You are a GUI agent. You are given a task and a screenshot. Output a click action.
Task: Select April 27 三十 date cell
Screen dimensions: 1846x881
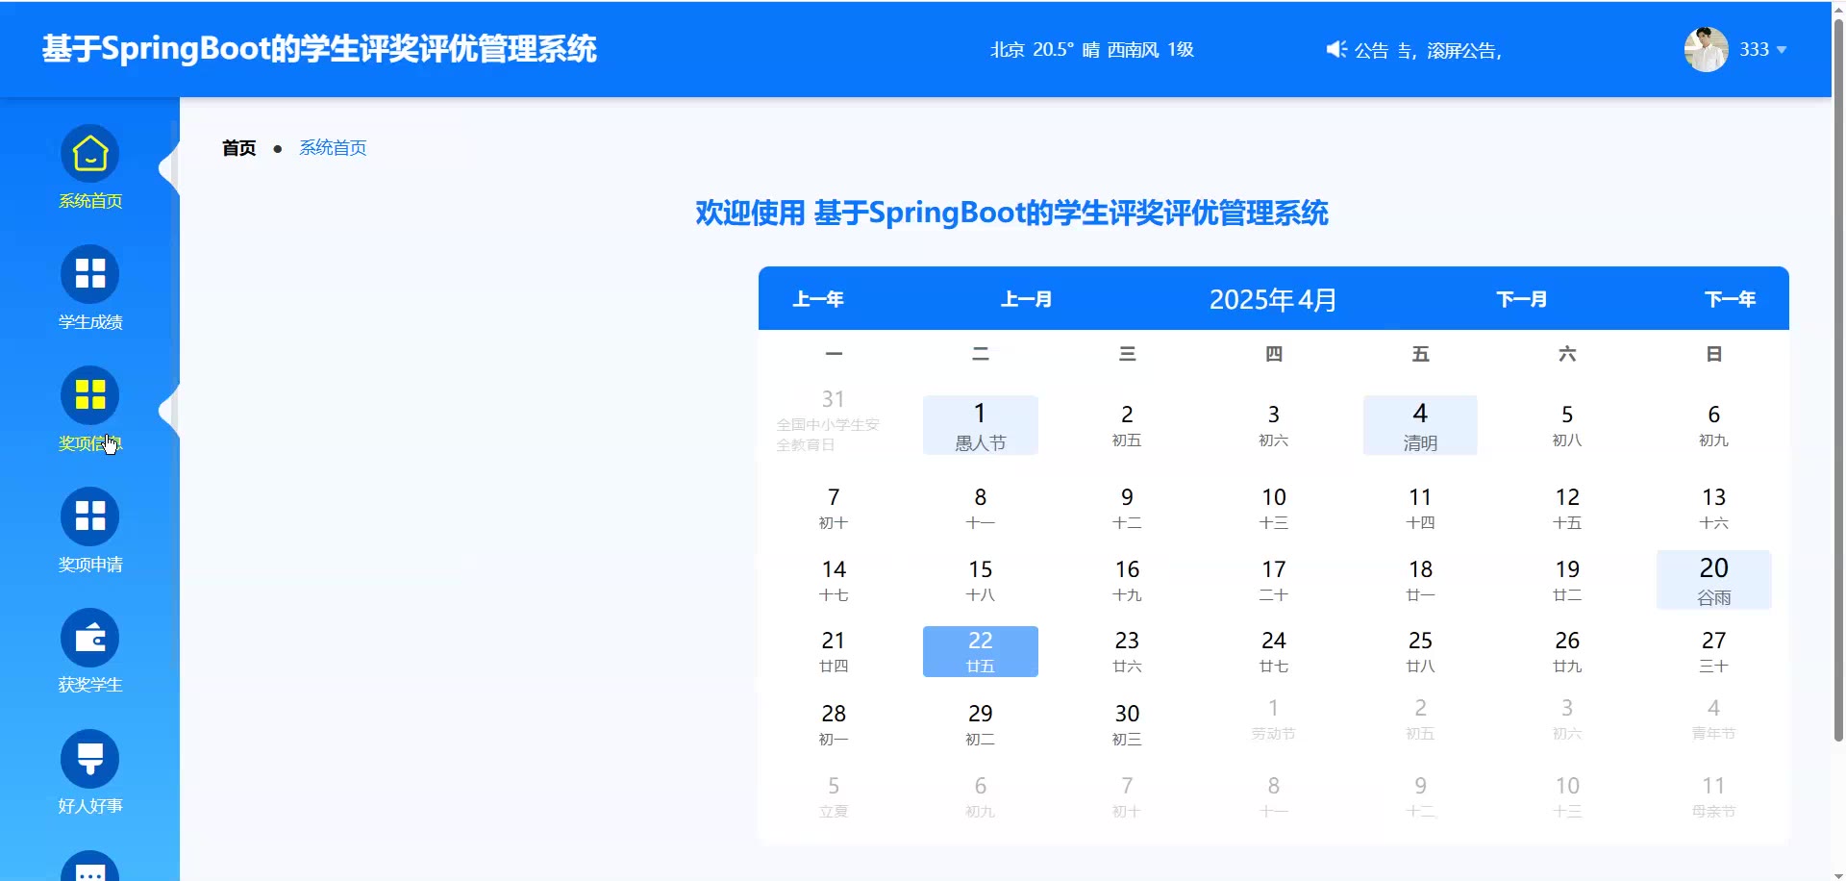(x=1713, y=651)
